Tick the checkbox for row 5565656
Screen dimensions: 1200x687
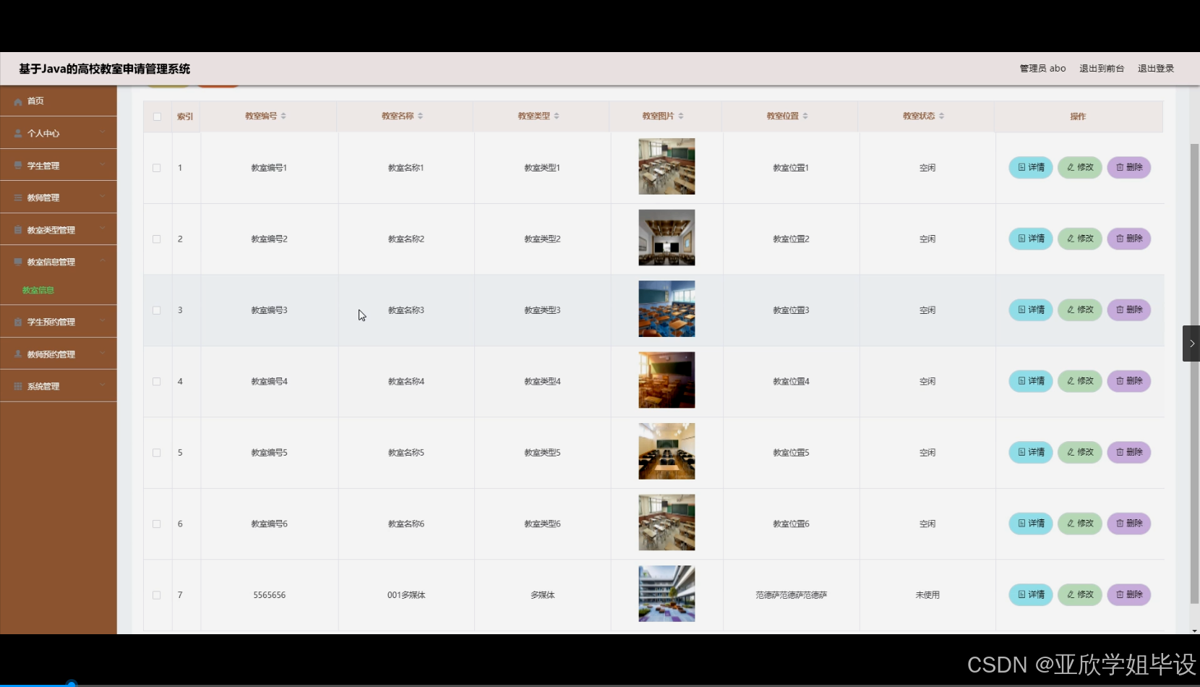click(157, 595)
